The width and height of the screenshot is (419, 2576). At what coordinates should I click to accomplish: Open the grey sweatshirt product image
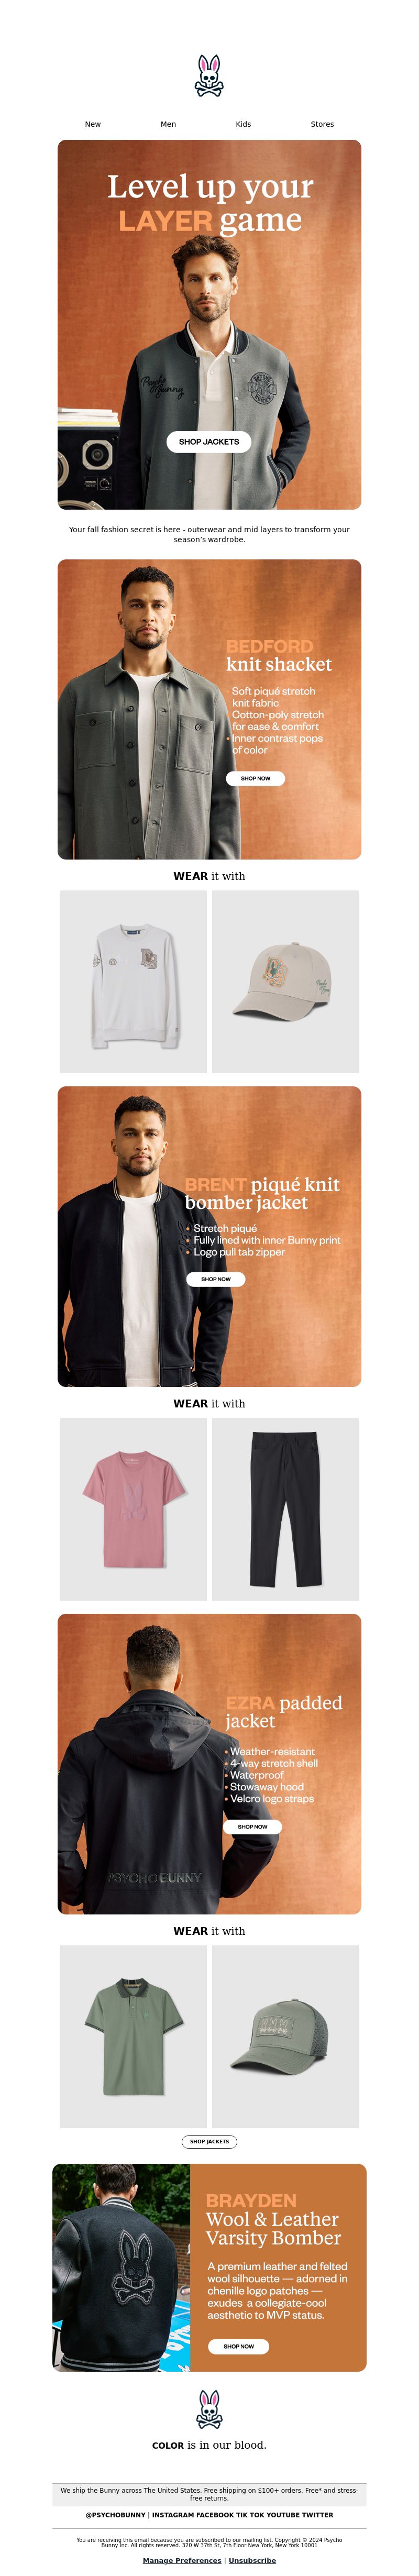[134, 982]
